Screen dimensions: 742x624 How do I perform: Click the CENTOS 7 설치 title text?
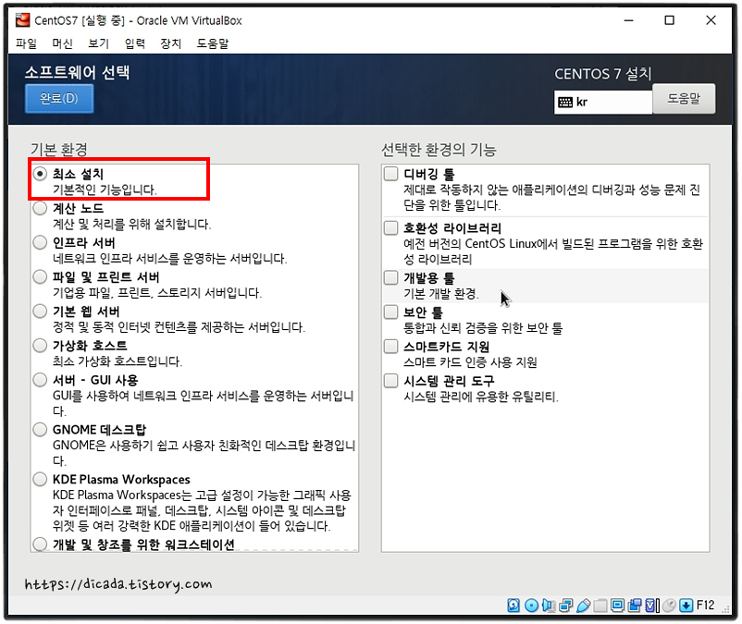603,74
